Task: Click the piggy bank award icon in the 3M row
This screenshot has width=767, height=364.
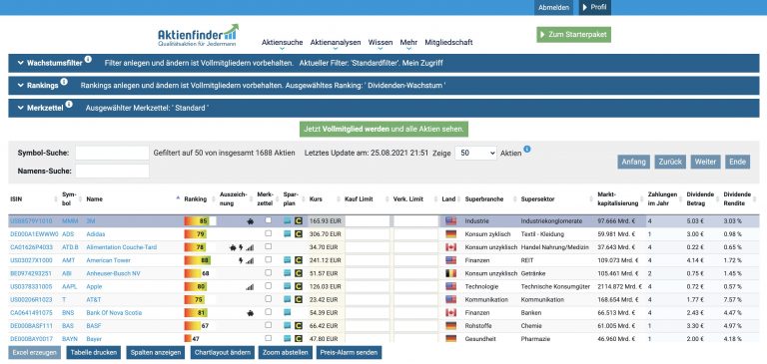Action: [x=251, y=221]
